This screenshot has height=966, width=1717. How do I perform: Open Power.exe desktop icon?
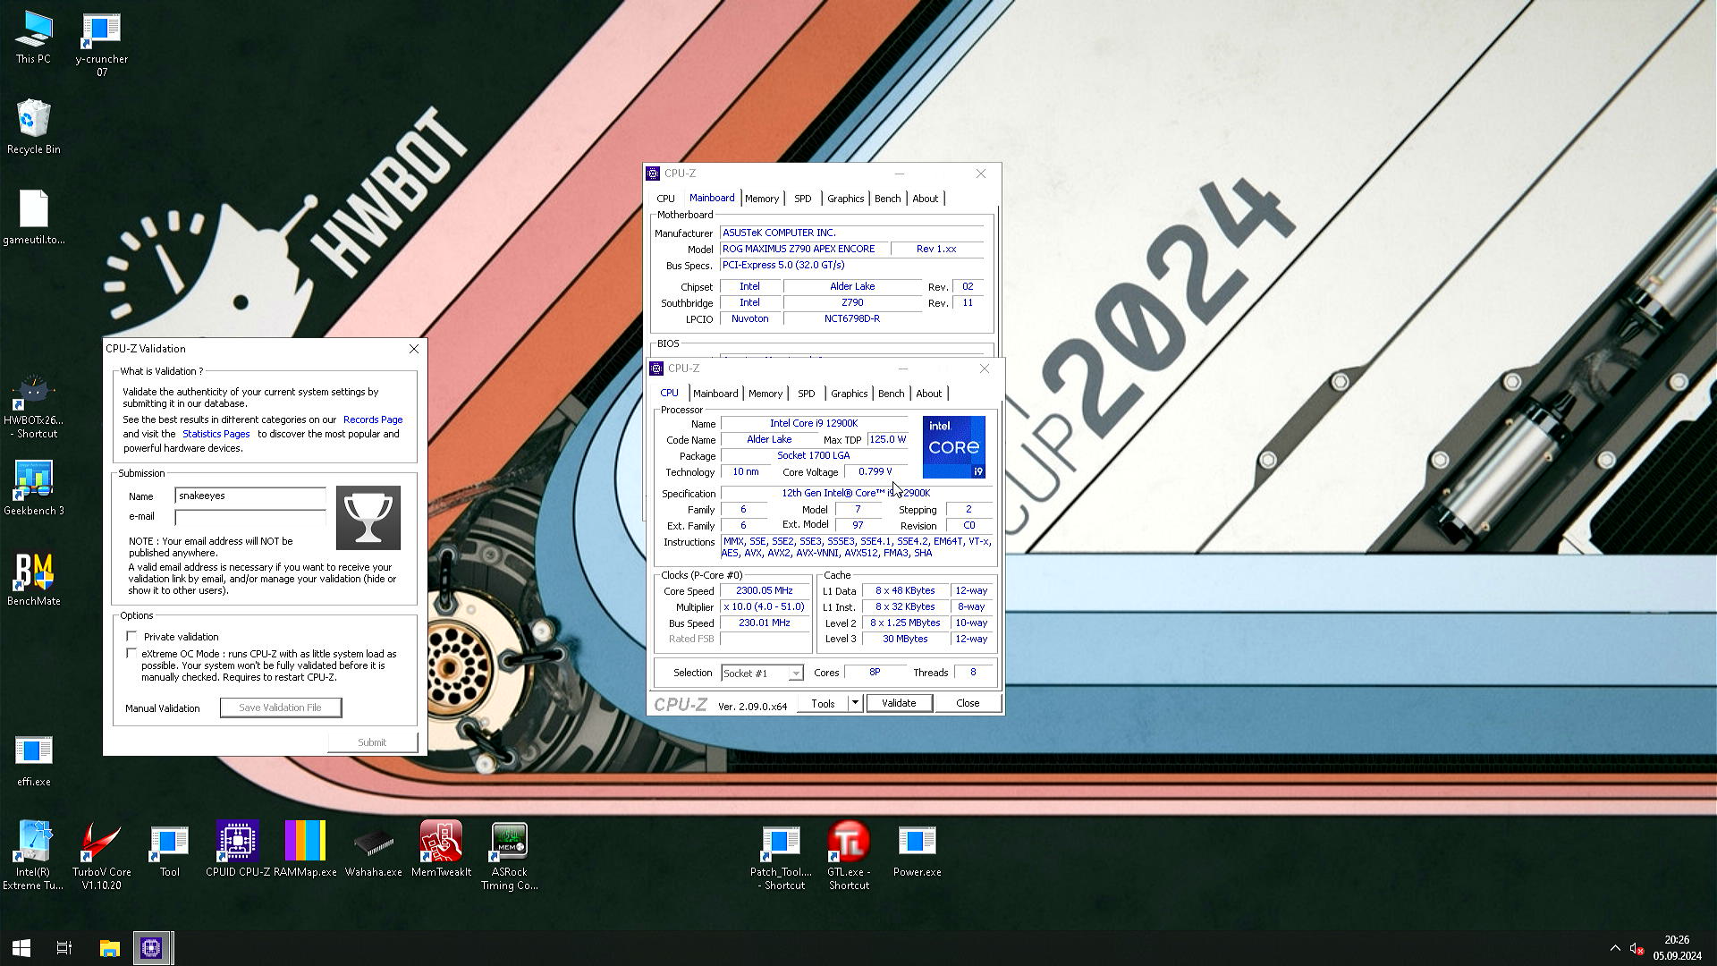pos(917,850)
